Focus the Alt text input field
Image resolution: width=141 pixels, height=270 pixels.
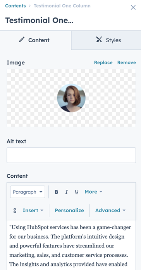click(x=71, y=155)
